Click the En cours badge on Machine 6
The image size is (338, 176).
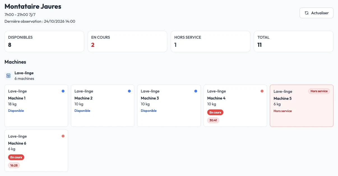16,157
